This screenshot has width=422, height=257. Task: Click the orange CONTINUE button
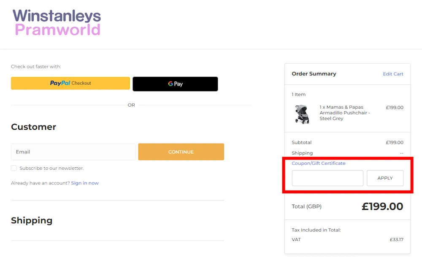pos(181,152)
